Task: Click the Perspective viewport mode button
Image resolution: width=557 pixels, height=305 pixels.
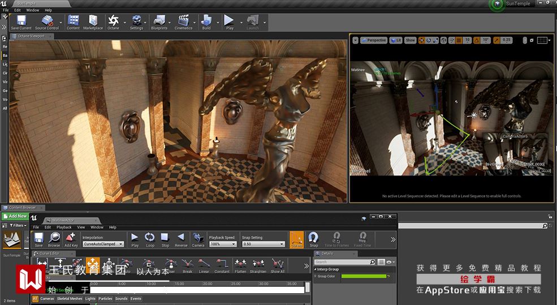Action: pyautogui.click(x=374, y=40)
